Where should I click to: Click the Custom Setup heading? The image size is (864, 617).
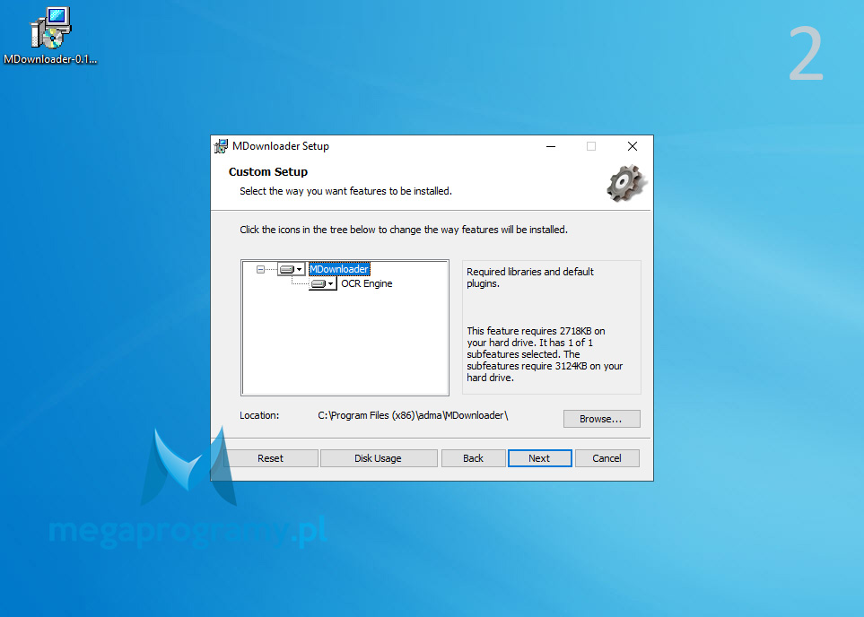pyautogui.click(x=268, y=172)
